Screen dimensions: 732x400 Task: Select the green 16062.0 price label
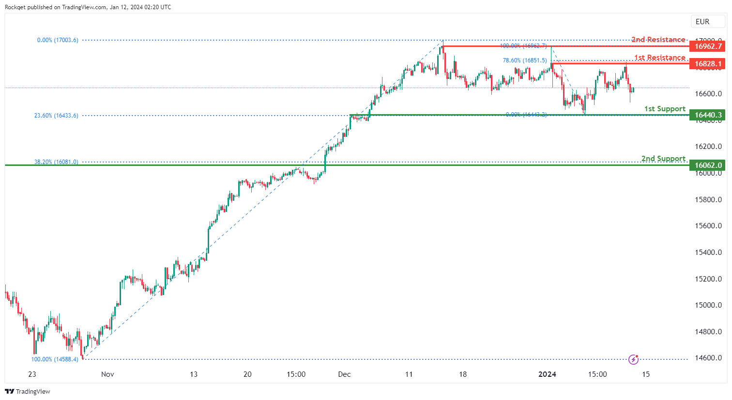click(708, 165)
